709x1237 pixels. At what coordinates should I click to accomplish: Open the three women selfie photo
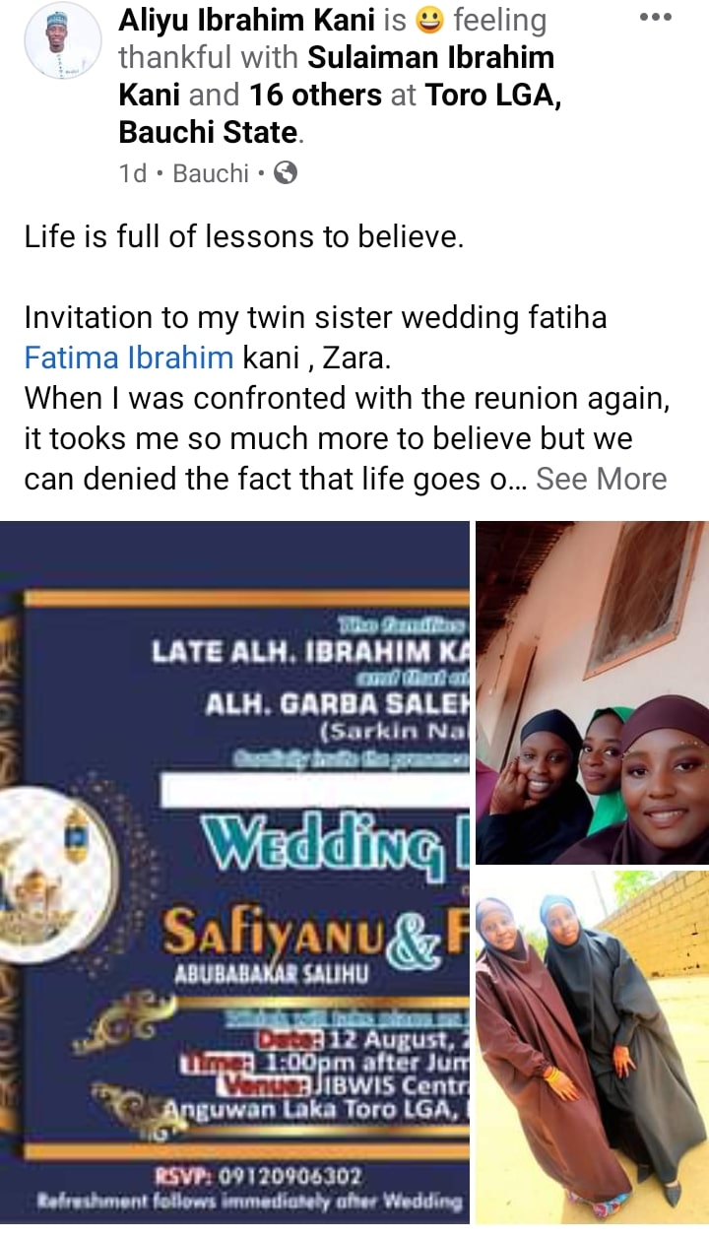point(592,693)
